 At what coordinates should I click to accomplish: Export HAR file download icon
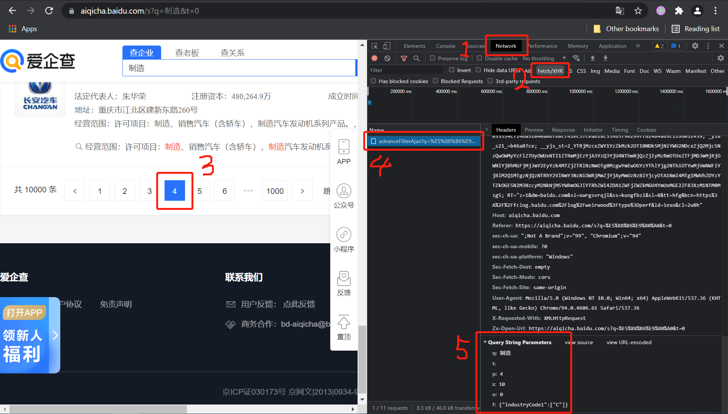(606, 58)
